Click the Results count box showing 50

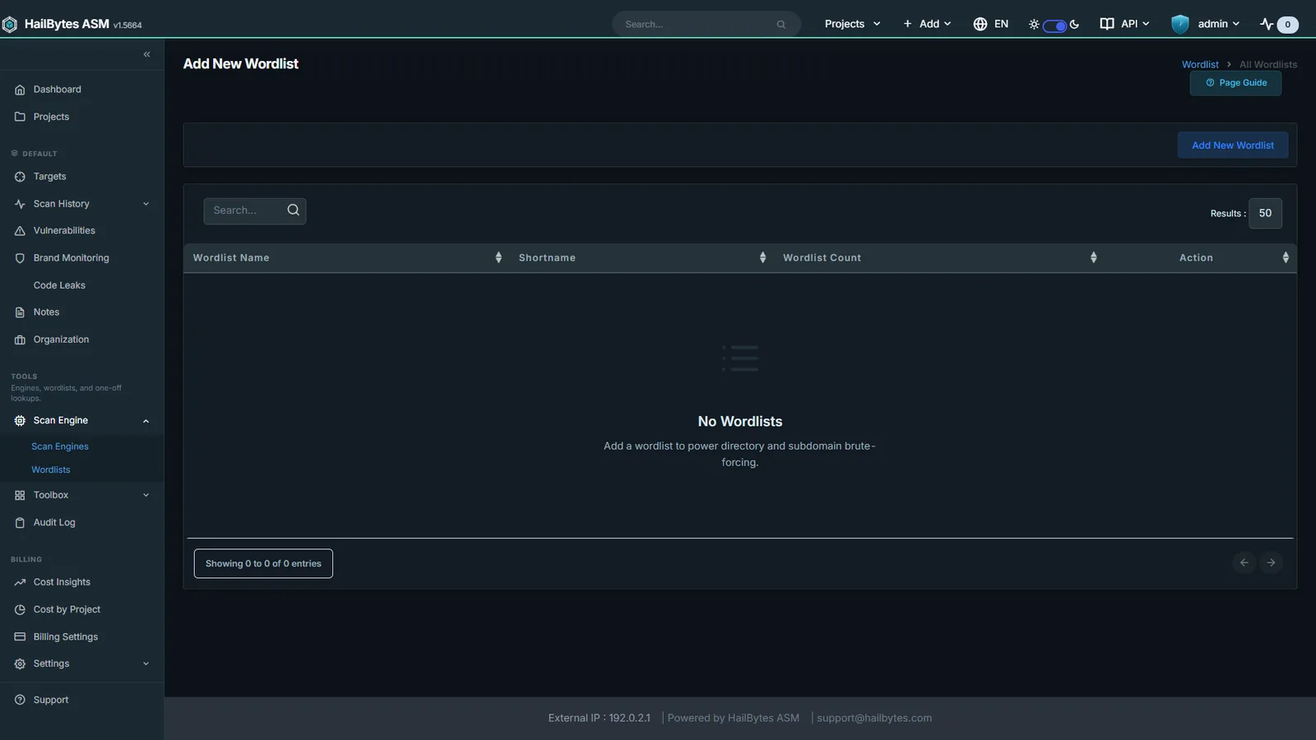click(x=1265, y=214)
